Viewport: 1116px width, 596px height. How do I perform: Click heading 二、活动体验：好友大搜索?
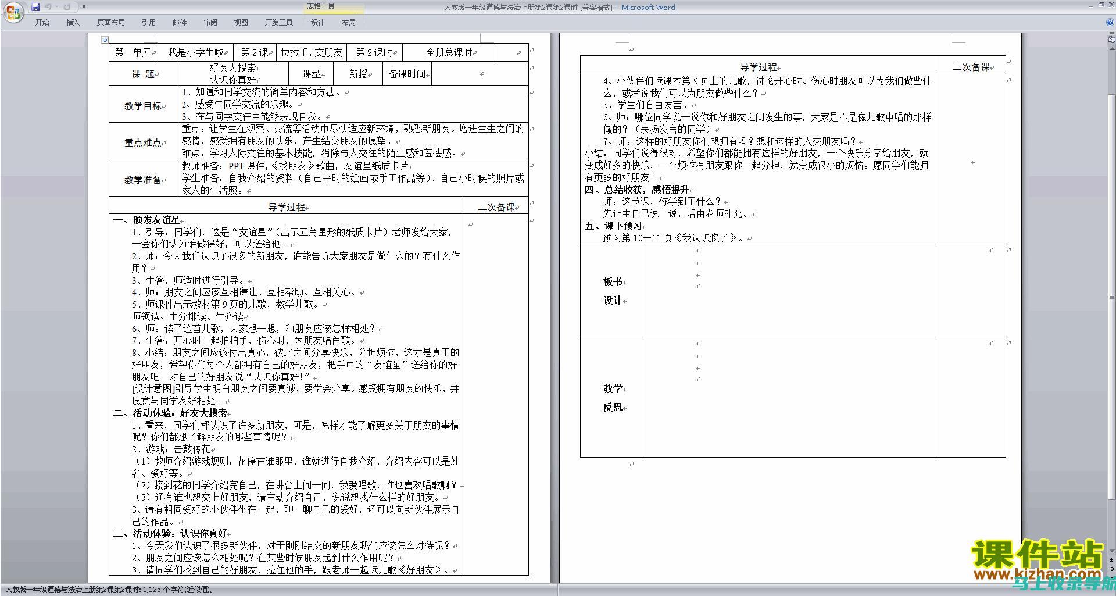pos(170,413)
